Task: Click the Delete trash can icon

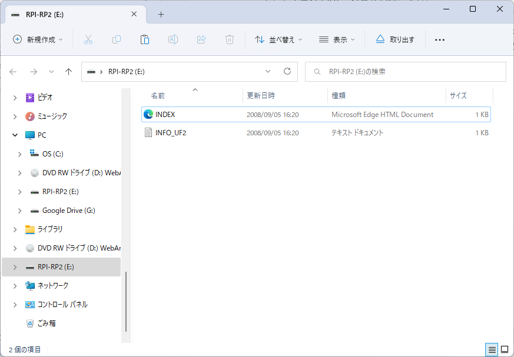Action: pyautogui.click(x=230, y=39)
